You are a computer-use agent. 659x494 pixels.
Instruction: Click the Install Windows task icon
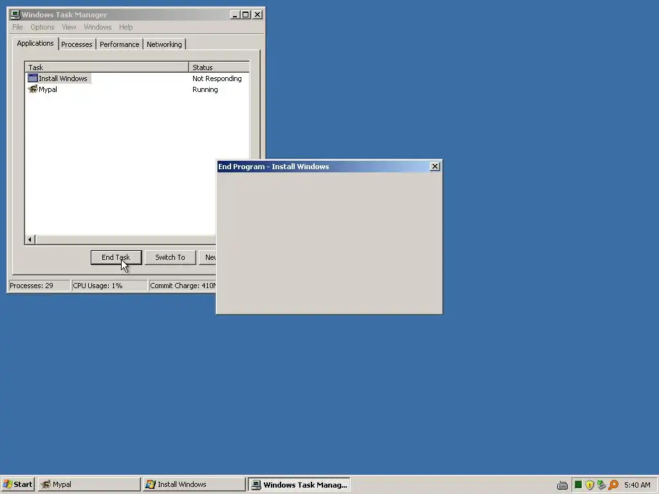pos(33,78)
